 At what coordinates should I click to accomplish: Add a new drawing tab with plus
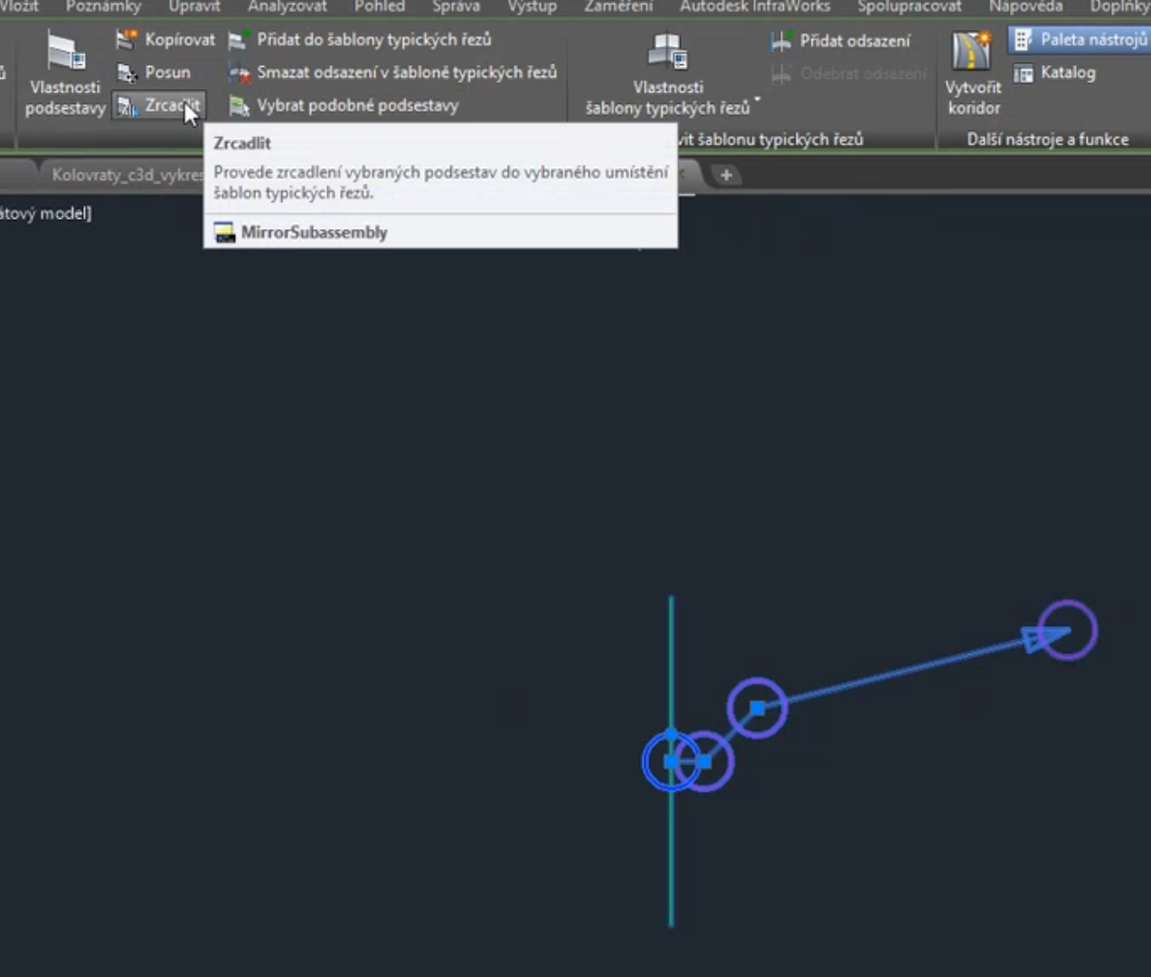pyautogui.click(x=726, y=175)
